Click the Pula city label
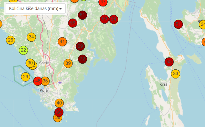Image resolution: width=205 pixels, height=127 pixels. [44, 90]
